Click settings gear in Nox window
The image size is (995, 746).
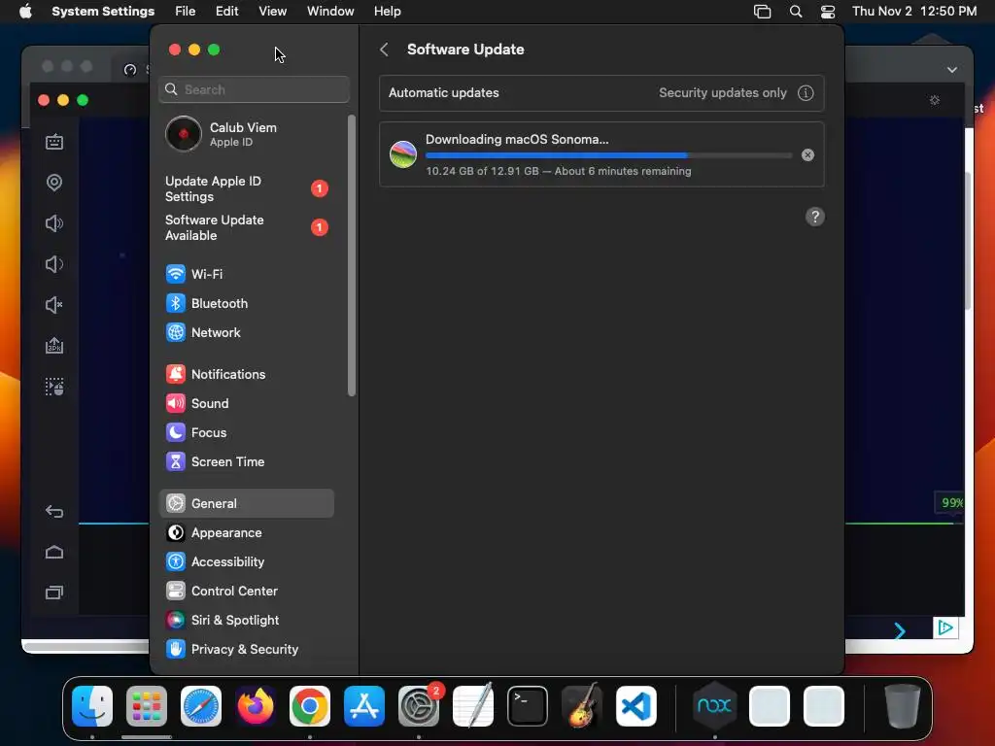(934, 100)
